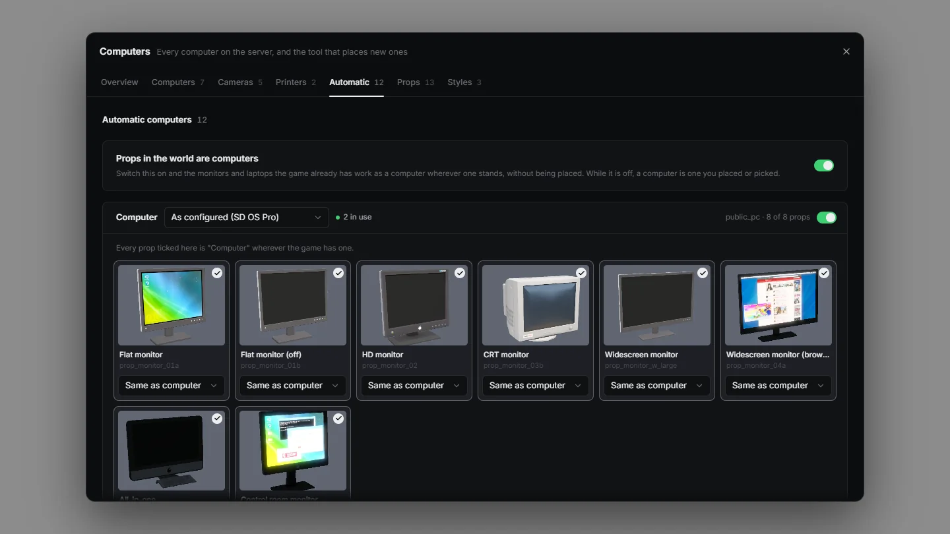
Task: Open Flat monitor (off) 'Same as computer' dropdown
Action: point(293,386)
